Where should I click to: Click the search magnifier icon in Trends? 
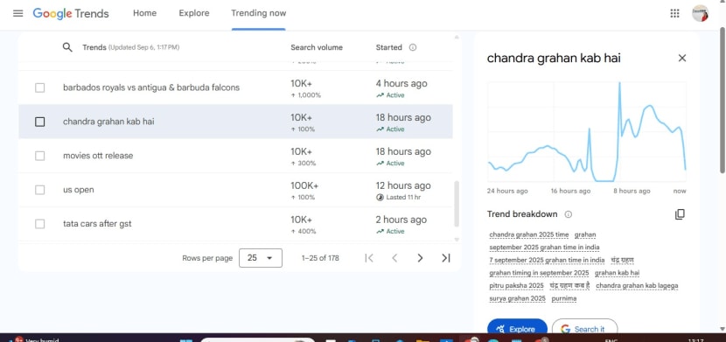point(67,47)
